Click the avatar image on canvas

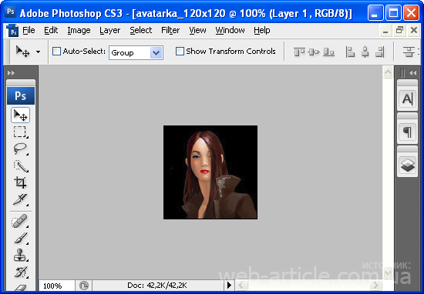210,172
